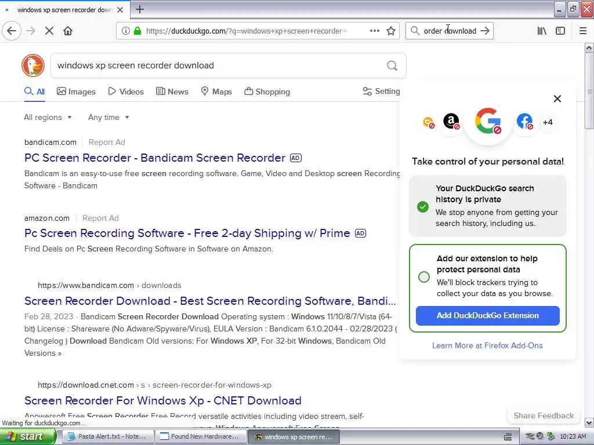The width and height of the screenshot is (594, 445).
Task: Click the Firefox search box text
Action: click(450, 31)
